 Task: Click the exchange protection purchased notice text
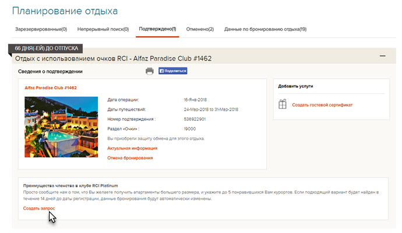tap(156, 139)
